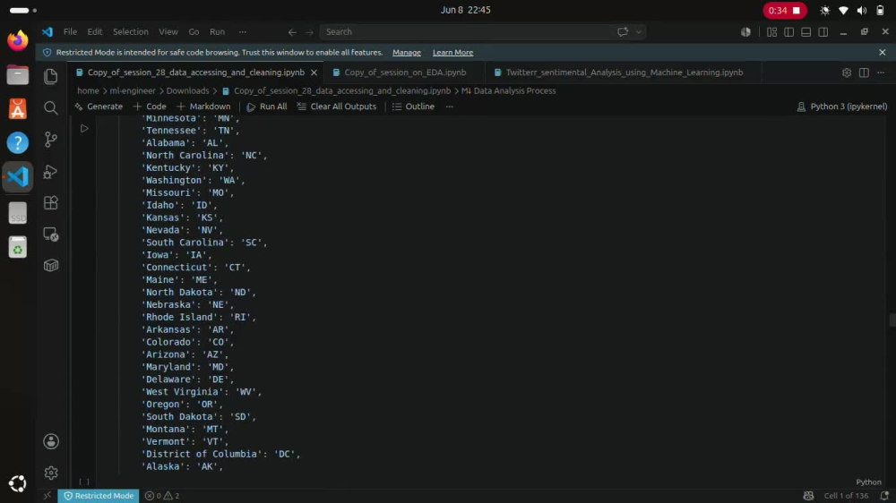Click the remote window indicator in status bar

47,496
